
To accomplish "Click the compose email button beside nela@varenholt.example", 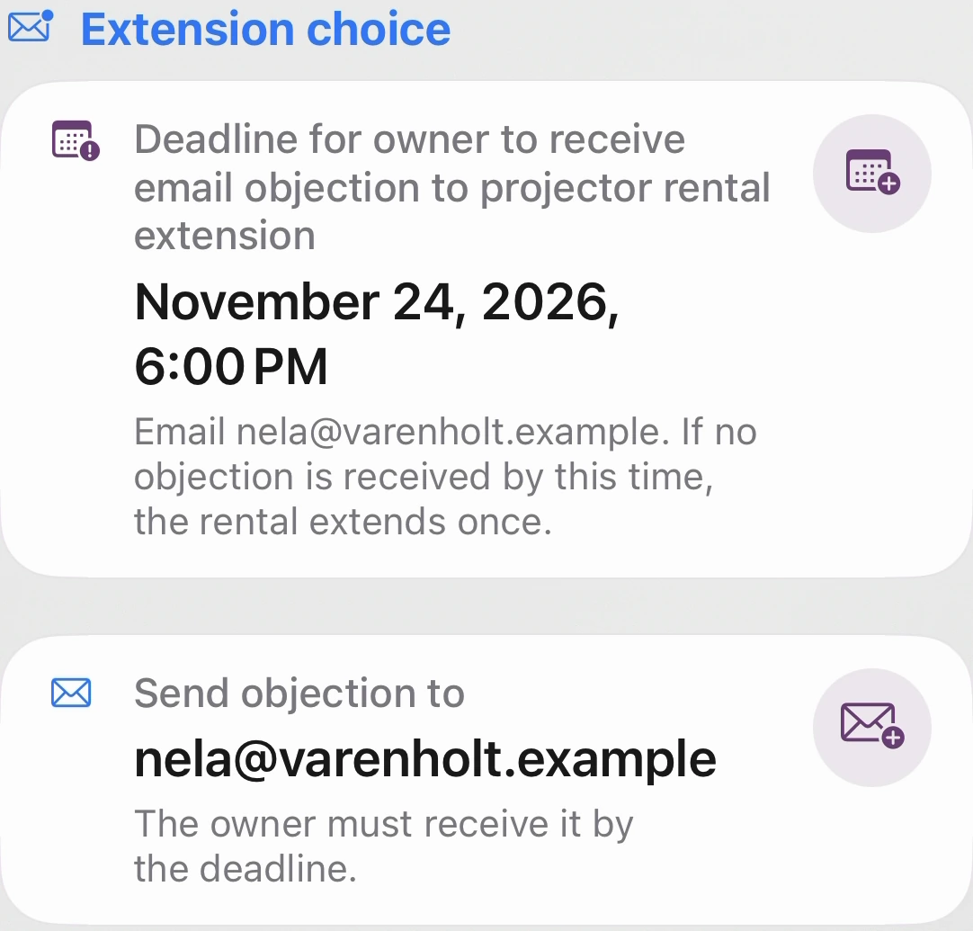I will [x=872, y=728].
